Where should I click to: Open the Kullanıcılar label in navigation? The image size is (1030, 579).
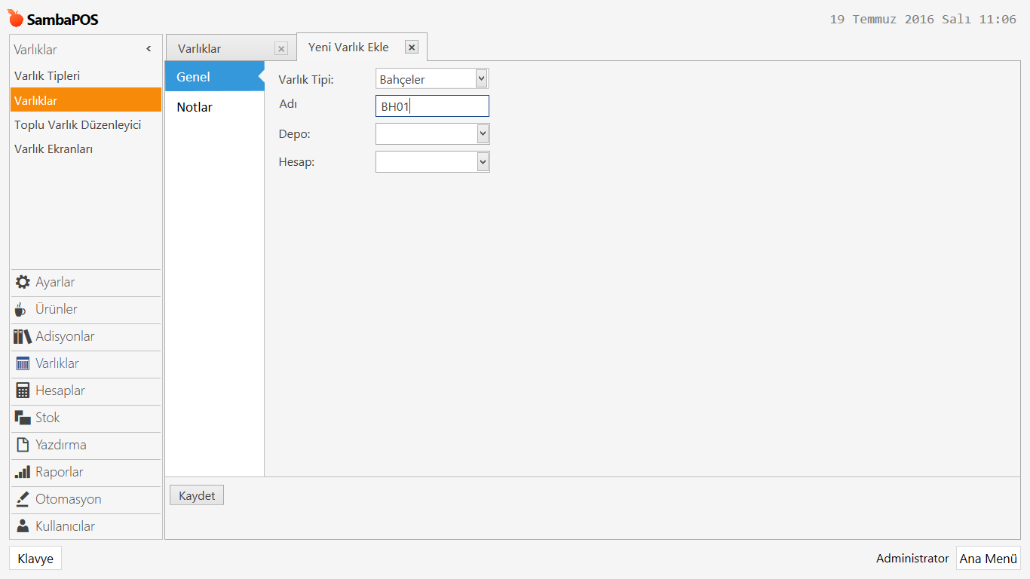click(66, 526)
